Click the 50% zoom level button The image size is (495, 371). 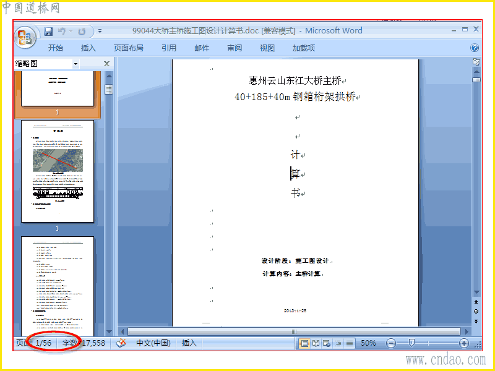pos(368,343)
